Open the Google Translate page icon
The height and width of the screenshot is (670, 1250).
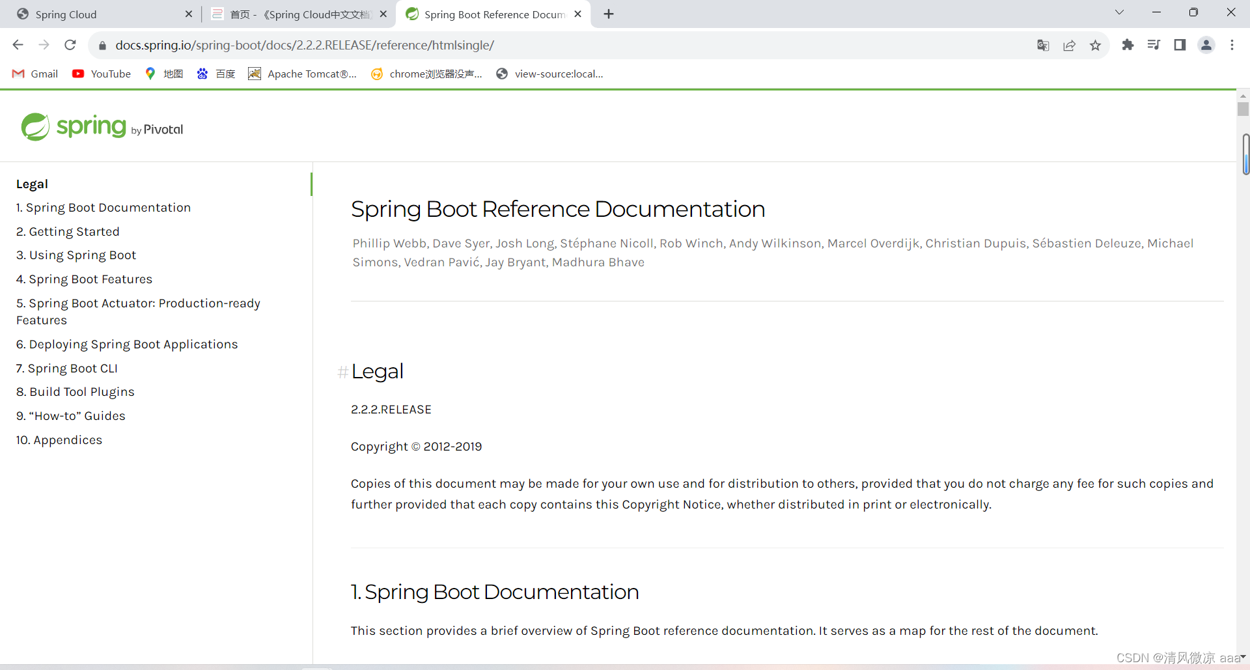point(1043,45)
